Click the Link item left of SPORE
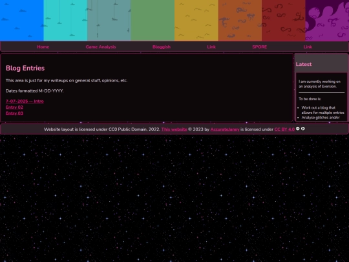The image size is (349, 262). pyautogui.click(x=211, y=47)
